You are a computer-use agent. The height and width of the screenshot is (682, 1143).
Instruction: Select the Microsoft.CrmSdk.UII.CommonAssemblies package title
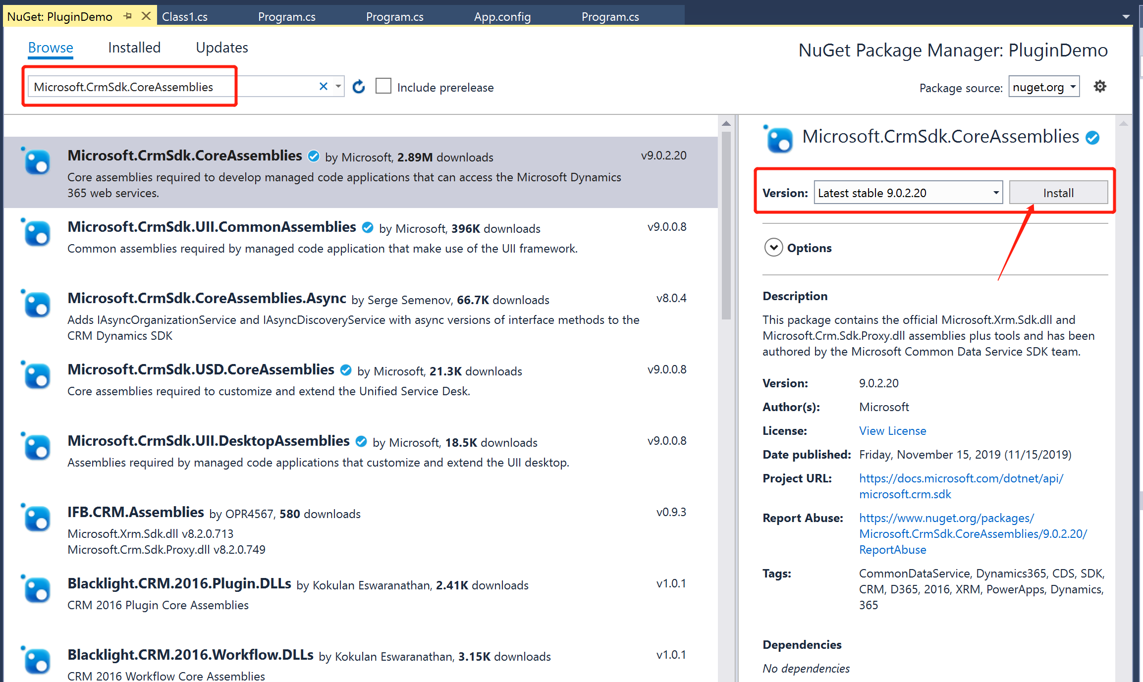pyautogui.click(x=212, y=227)
